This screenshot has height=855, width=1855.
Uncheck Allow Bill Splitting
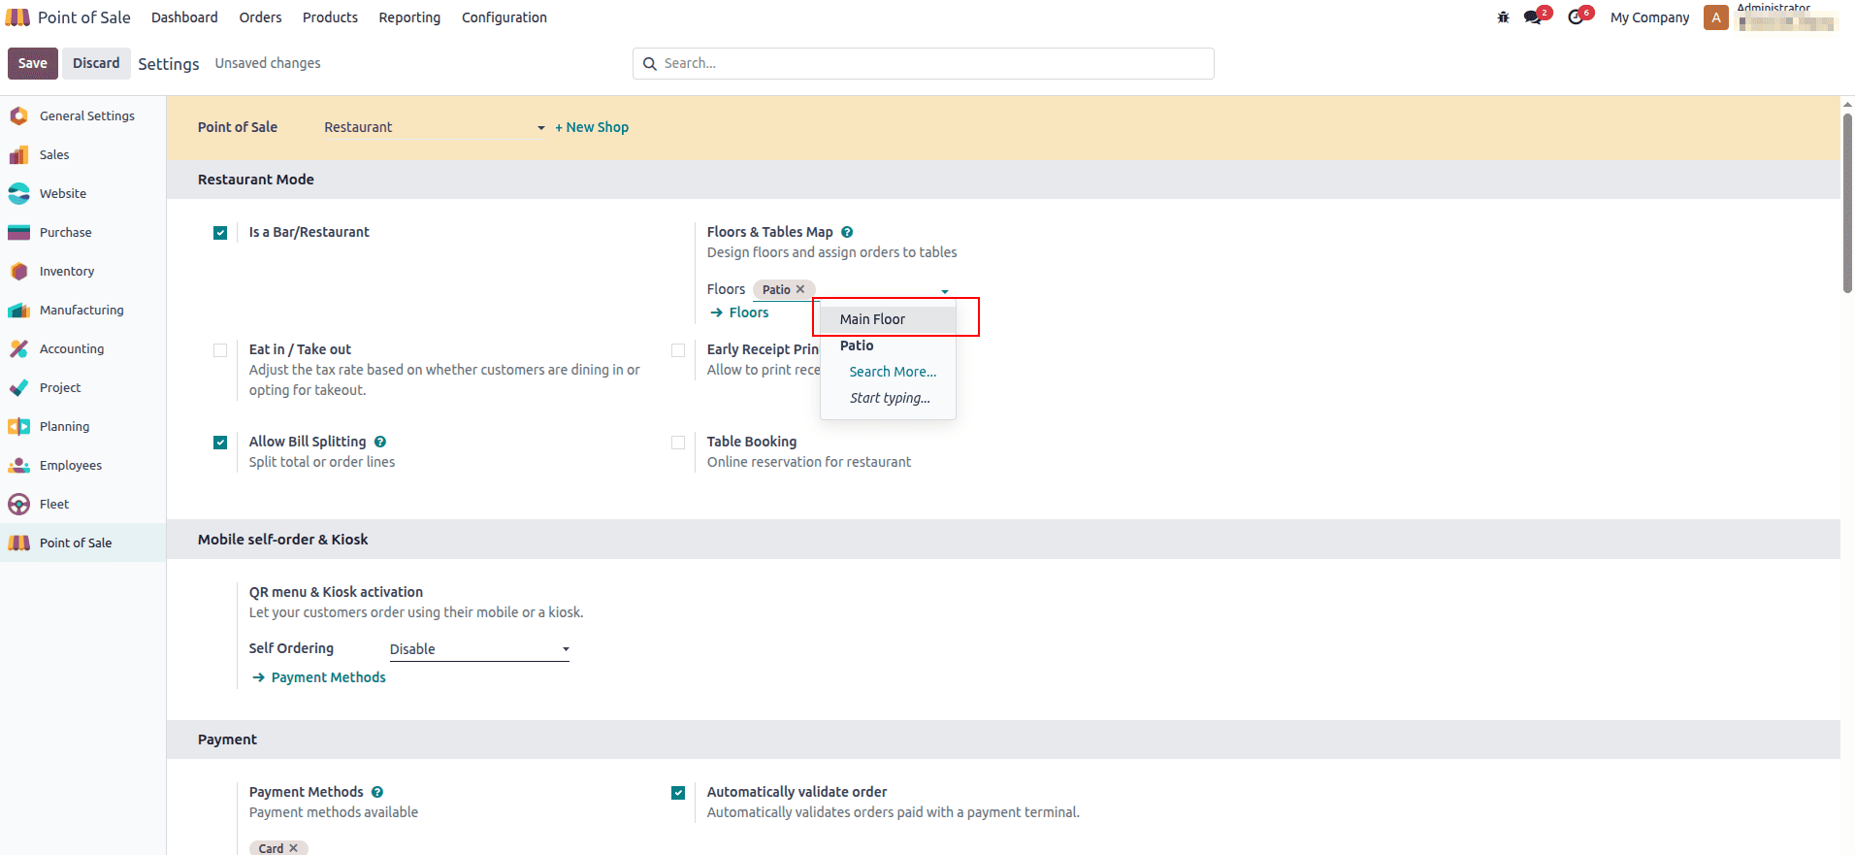(220, 443)
